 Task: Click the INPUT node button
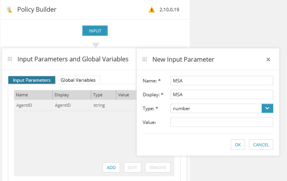[x=95, y=31]
